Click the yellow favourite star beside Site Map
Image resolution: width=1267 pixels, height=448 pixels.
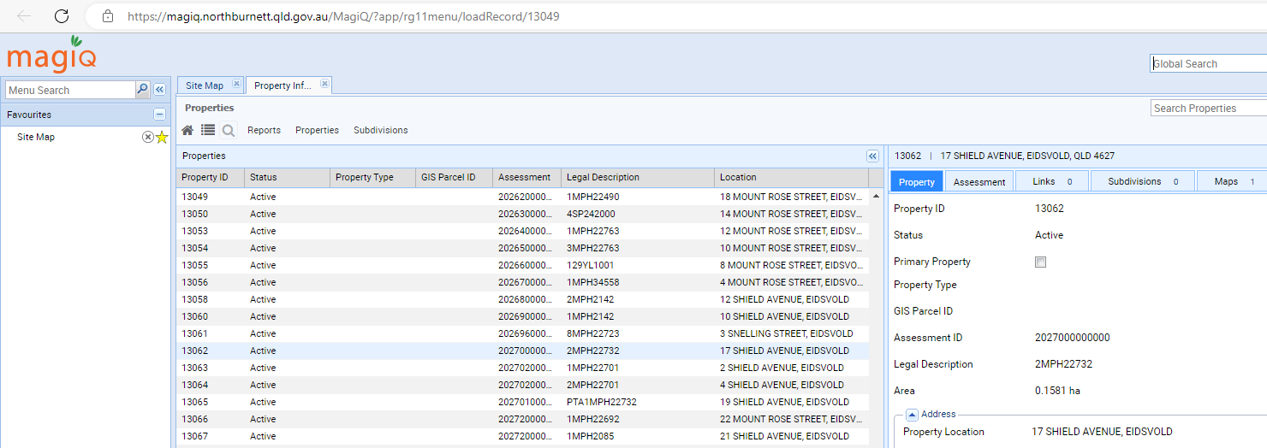[162, 138]
